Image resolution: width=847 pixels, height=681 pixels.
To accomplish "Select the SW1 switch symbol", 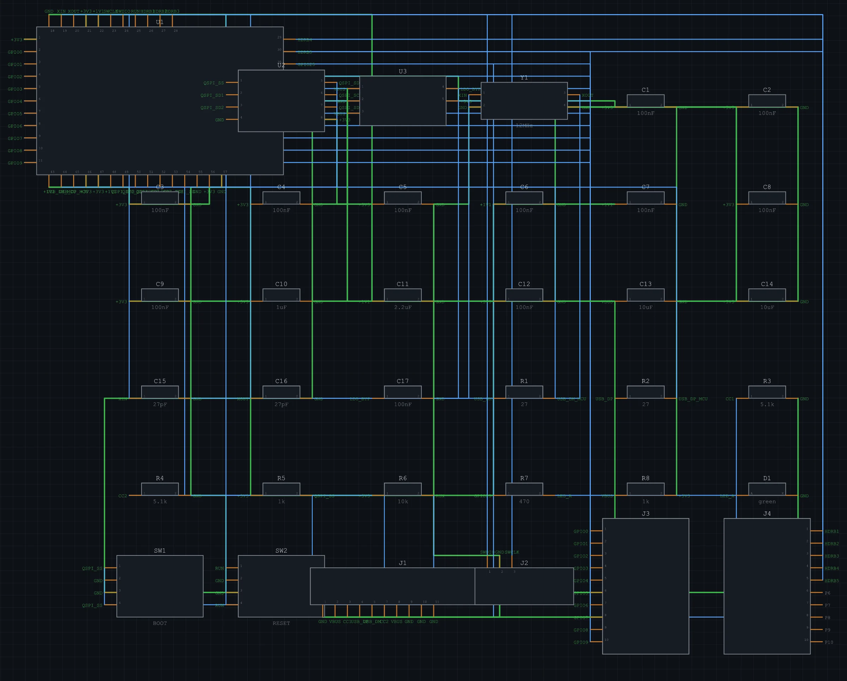I will [160, 586].
